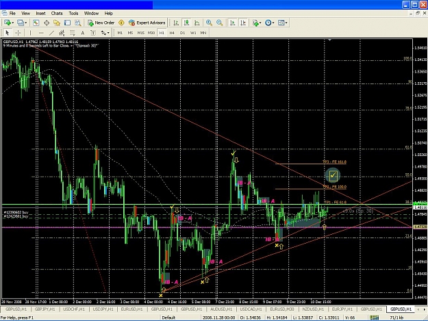Click the connection status bars icon
Image resolution: width=428 pixels, height=321 pixels.
[374, 318]
